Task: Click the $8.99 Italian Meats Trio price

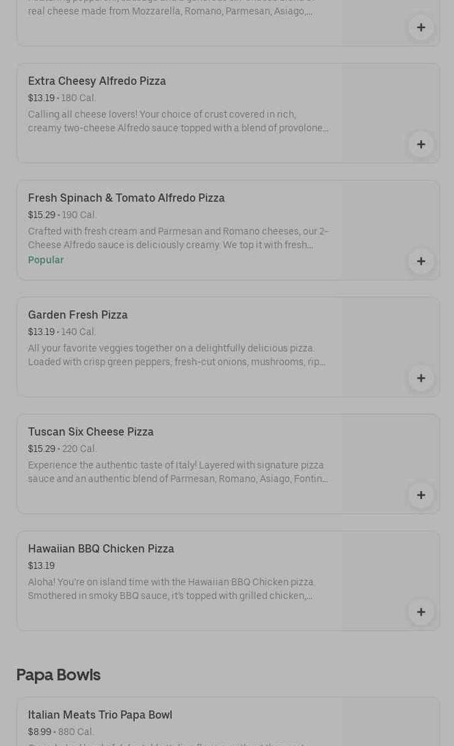Action: [40, 732]
